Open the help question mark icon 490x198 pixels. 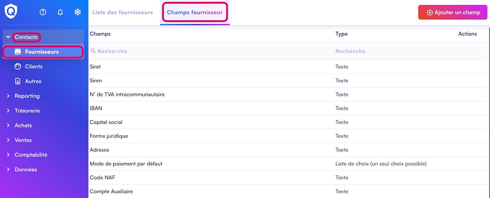(43, 12)
